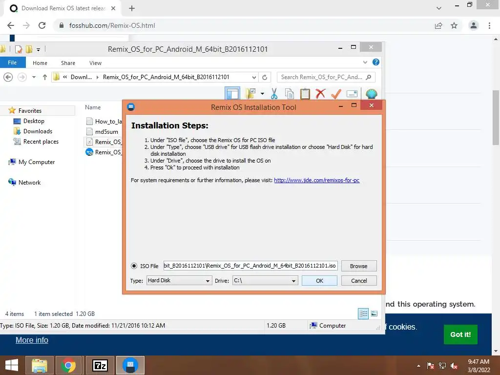Open the Explorer recent locations dropdown arrow
Viewport: 500px width, 375px height.
point(34,77)
